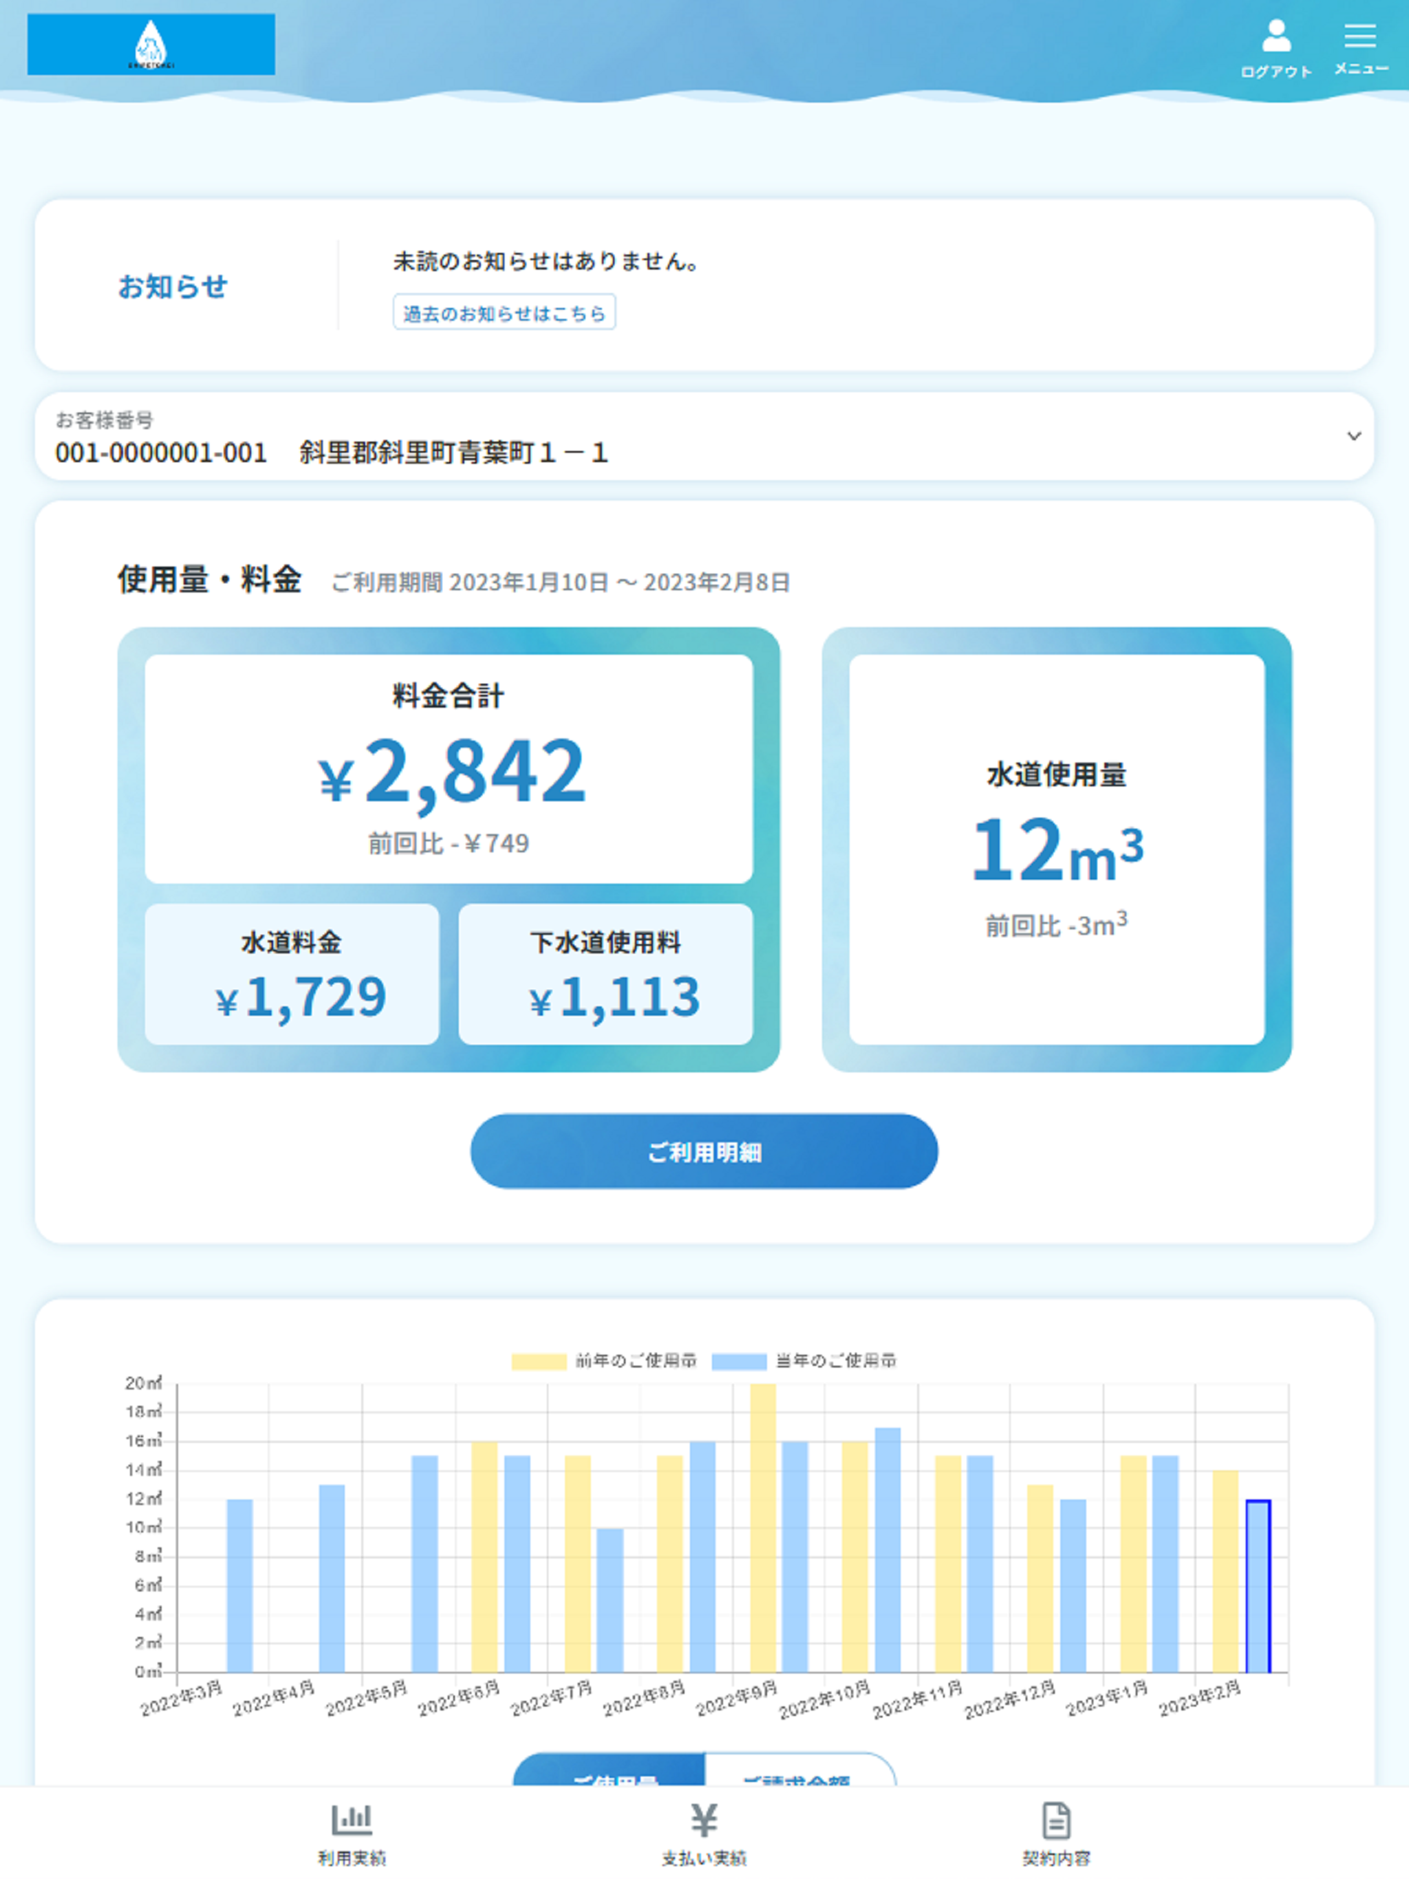Select the outlined 2023年2月 blue bar

pyautogui.click(x=1258, y=1586)
